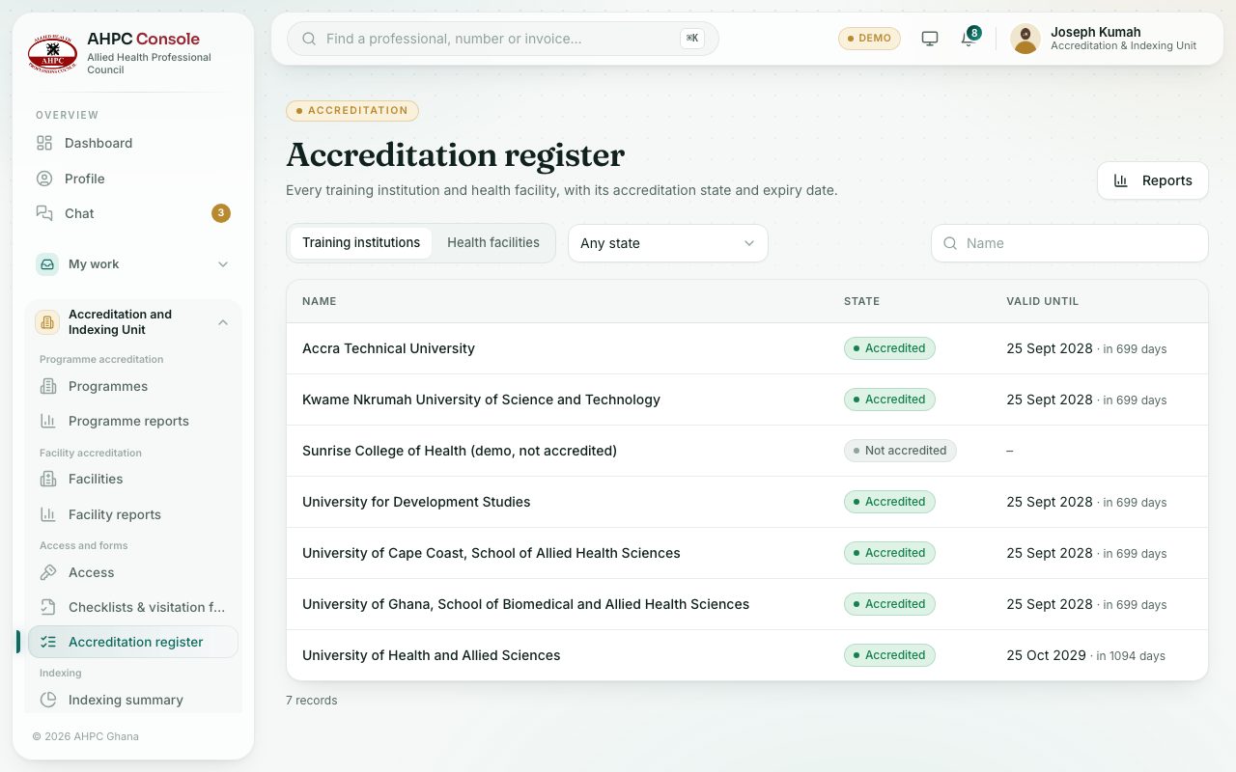This screenshot has width=1236, height=772.
Task: Click the STATE column header
Action: click(861, 301)
